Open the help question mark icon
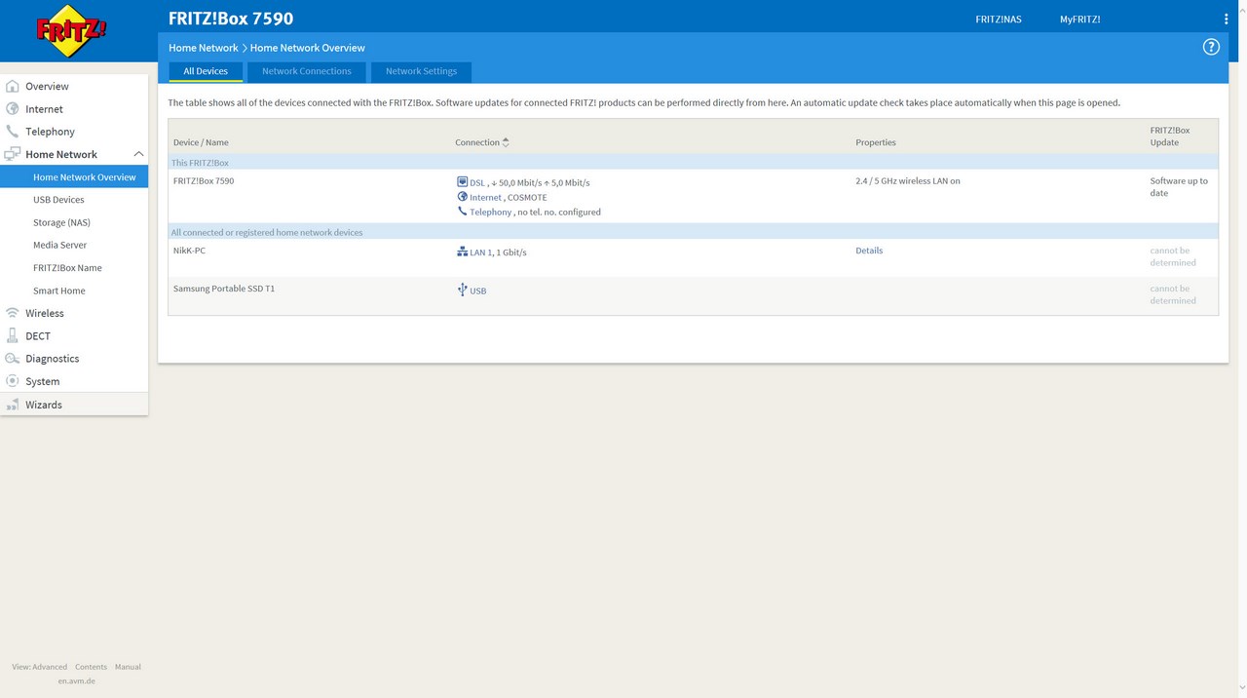The image size is (1247, 698). click(x=1211, y=47)
